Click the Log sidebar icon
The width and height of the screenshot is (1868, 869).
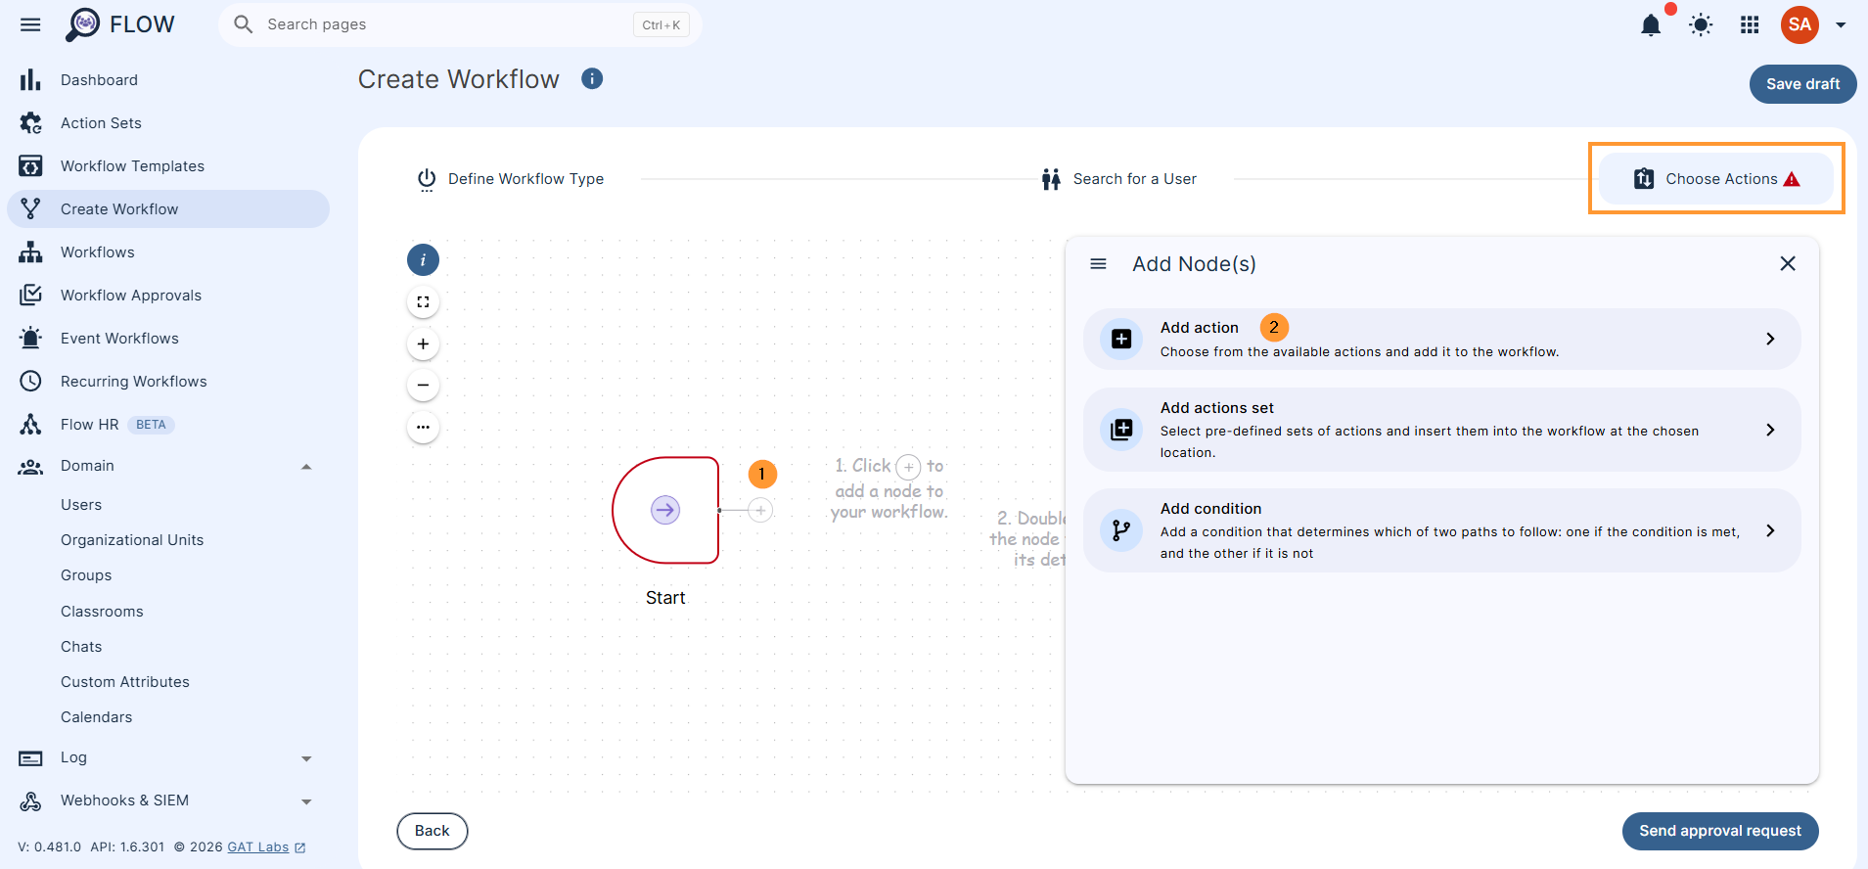tap(31, 758)
